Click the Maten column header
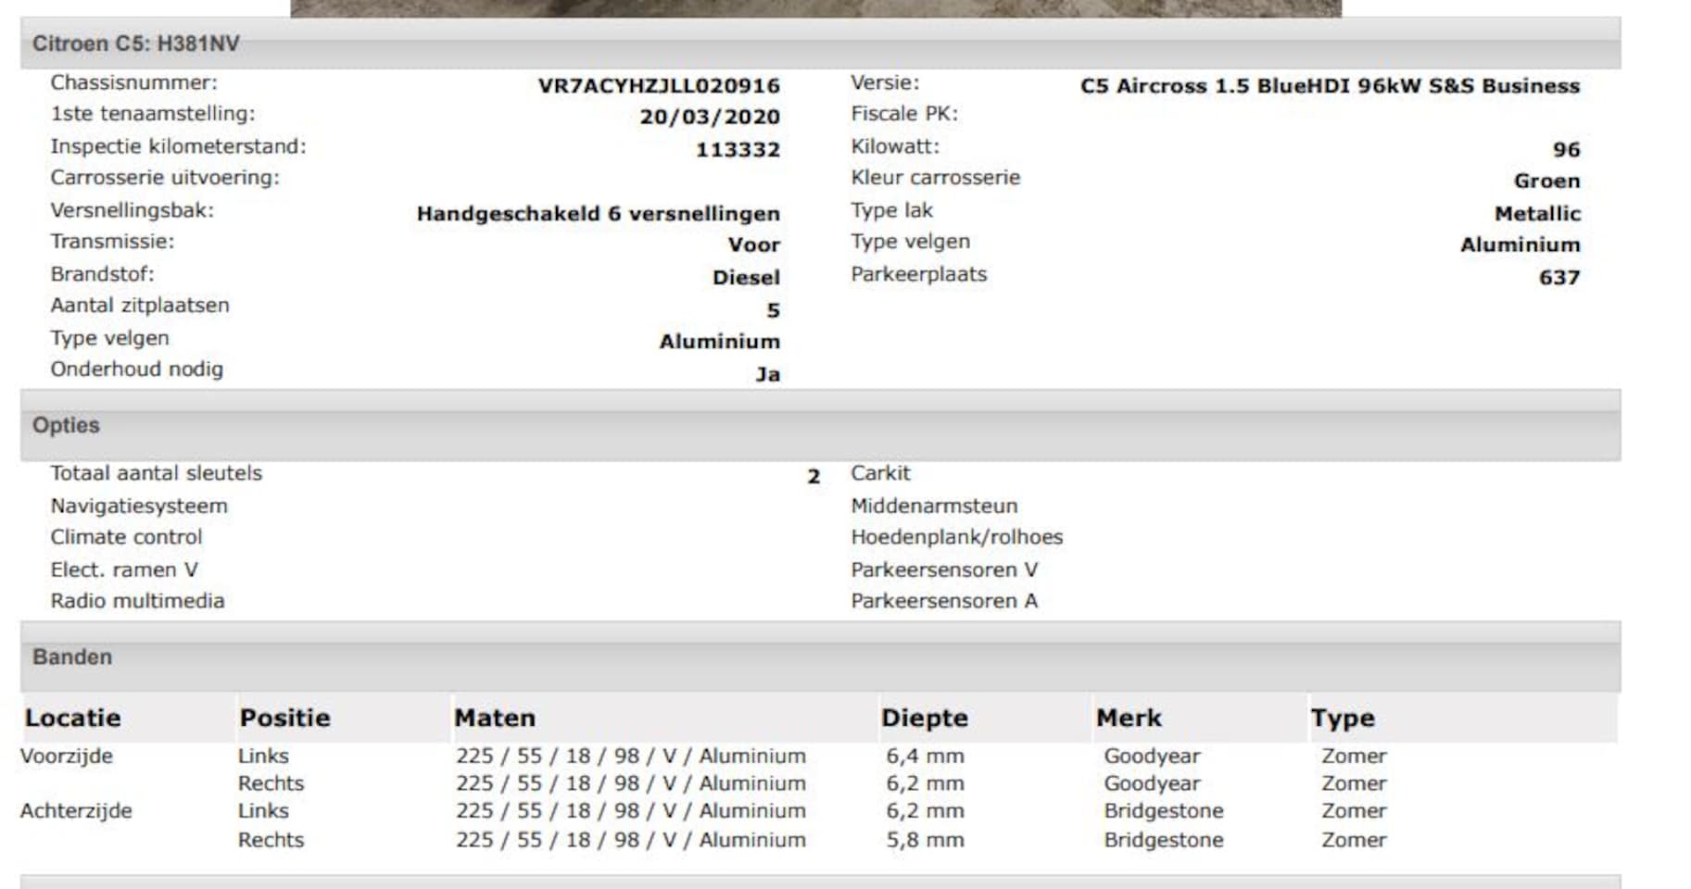 (495, 718)
